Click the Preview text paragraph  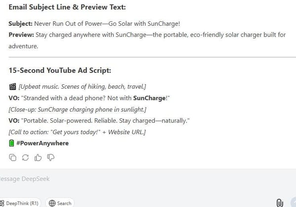click(x=147, y=40)
